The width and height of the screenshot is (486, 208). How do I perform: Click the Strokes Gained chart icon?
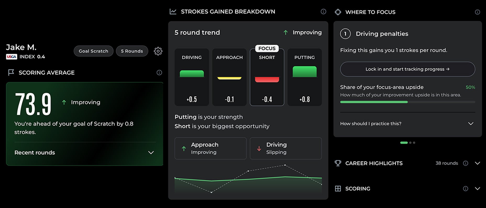click(x=173, y=12)
